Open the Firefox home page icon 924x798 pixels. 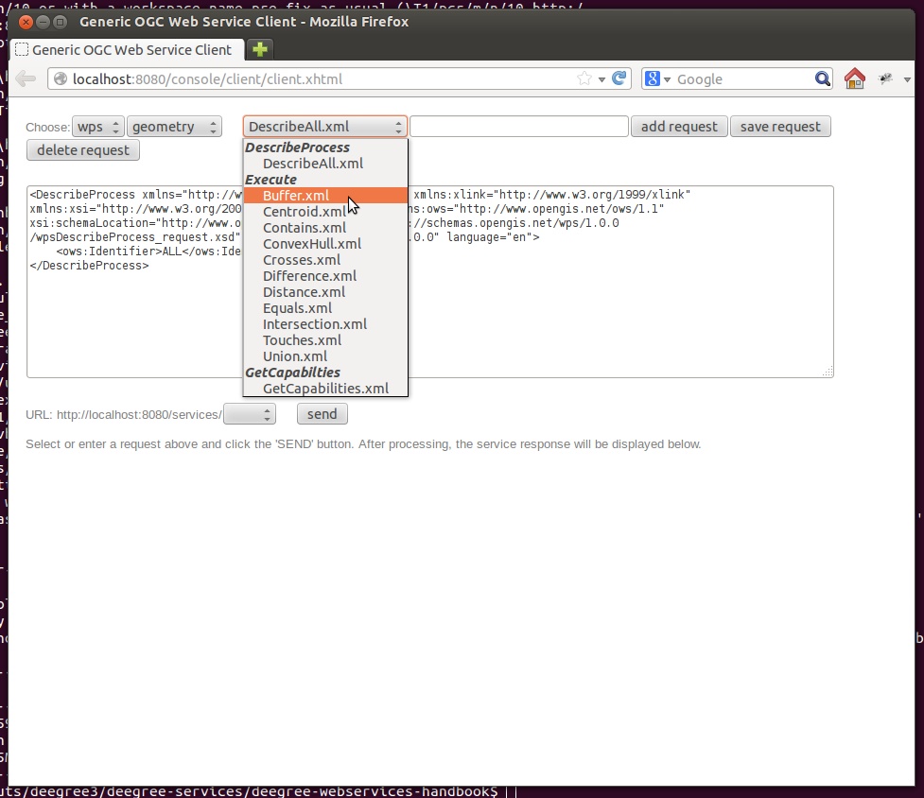[854, 78]
